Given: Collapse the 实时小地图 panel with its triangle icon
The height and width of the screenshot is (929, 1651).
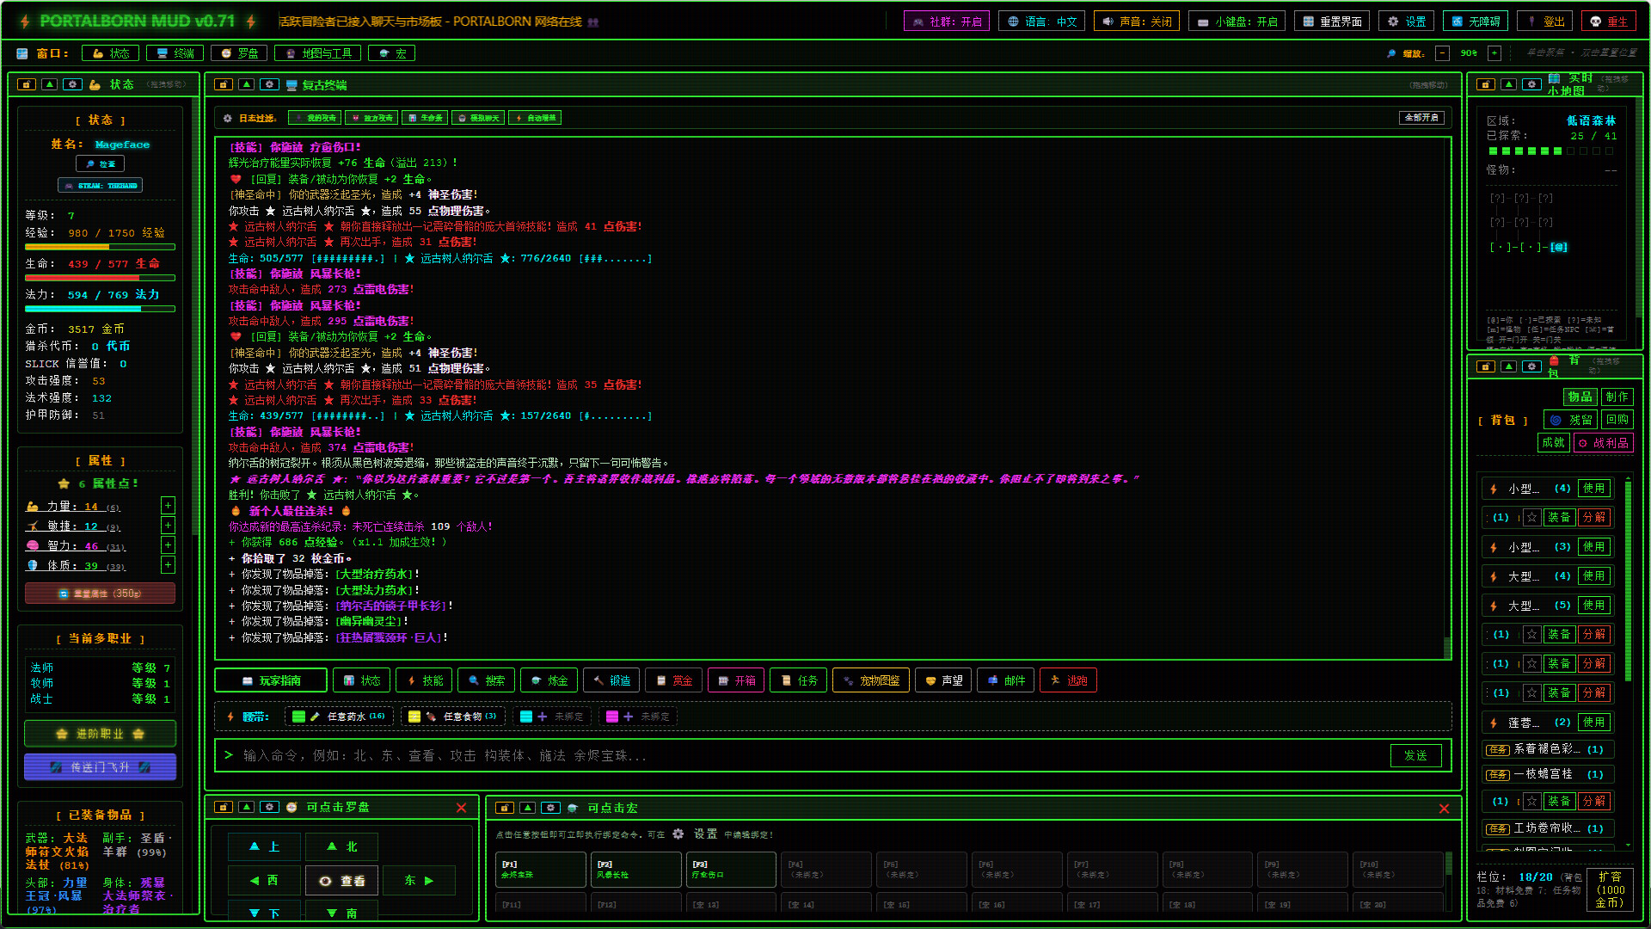Looking at the screenshot, I should pyautogui.click(x=1509, y=84).
